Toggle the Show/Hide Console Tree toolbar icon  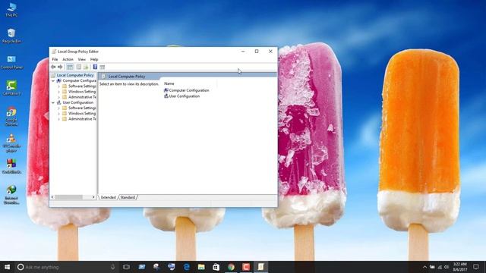(x=70, y=67)
